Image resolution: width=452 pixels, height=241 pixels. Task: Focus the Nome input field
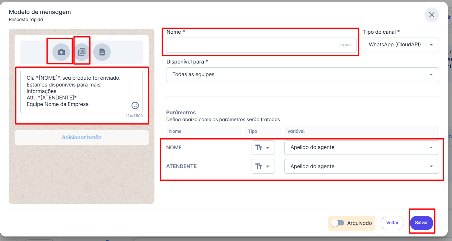click(x=253, y=45)
